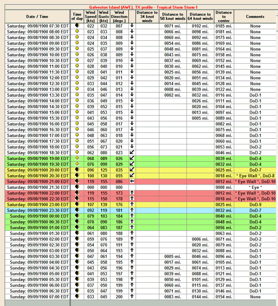This screenshot has width=278, height=306.
Task: Click up arrow in Saturday 22:00 EDT row
Action: [x=132, y=193]
